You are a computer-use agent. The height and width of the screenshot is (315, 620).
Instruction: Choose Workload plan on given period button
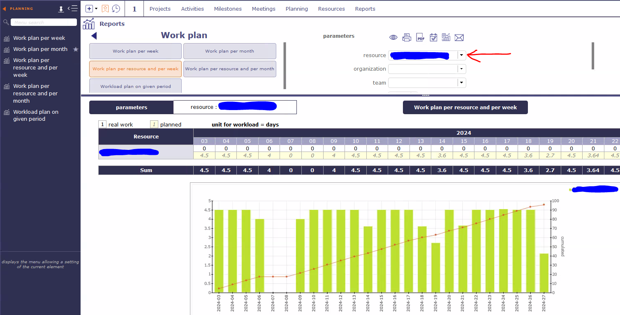pyautogui.click(x=135, y=86)
